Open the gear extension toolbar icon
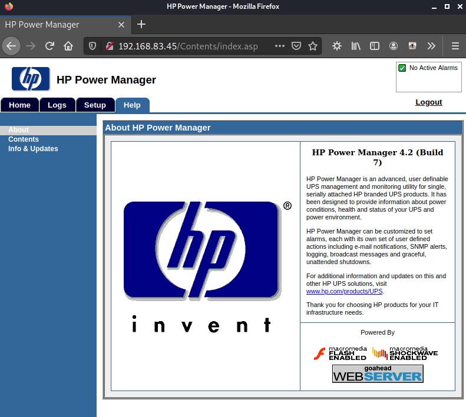Screen dimensions: 466x417 click(x=337, y=46)
